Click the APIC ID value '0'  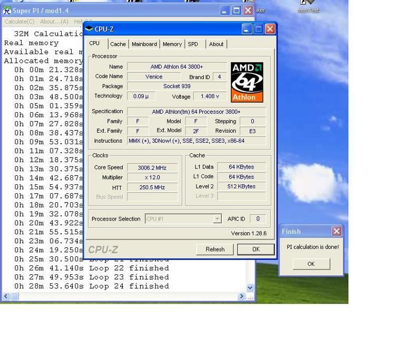tap(258, 218)
